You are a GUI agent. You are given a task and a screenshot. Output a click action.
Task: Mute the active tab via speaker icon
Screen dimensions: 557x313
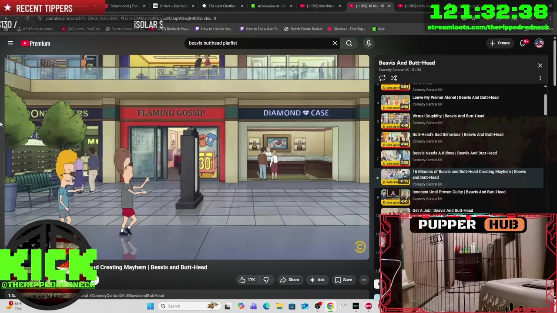[382, 6]
